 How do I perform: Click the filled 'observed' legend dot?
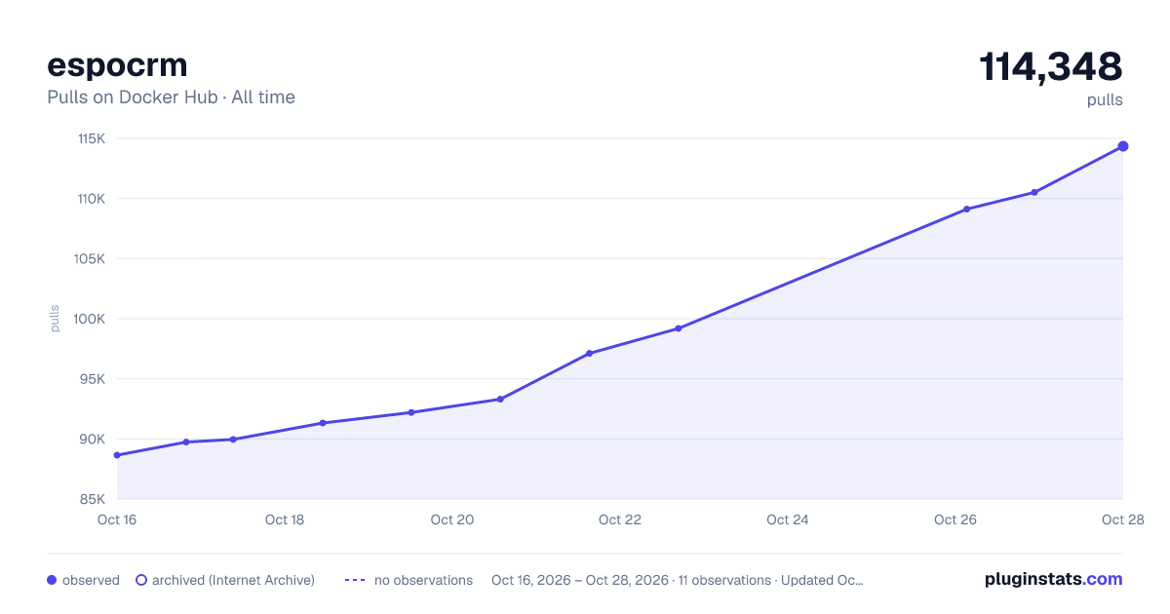[52, 580]
